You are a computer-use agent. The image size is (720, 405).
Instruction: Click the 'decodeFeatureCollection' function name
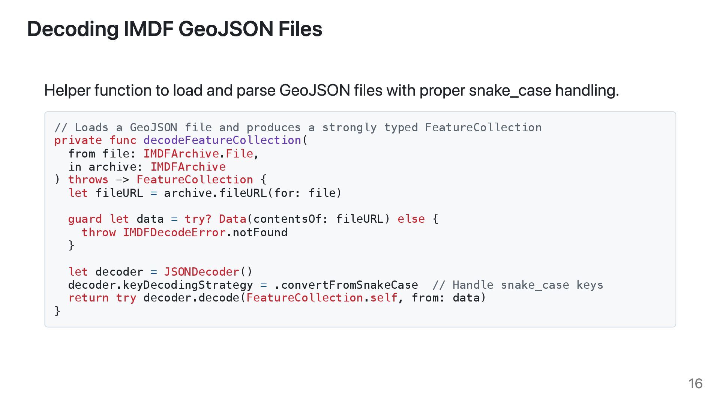(222, 140)
